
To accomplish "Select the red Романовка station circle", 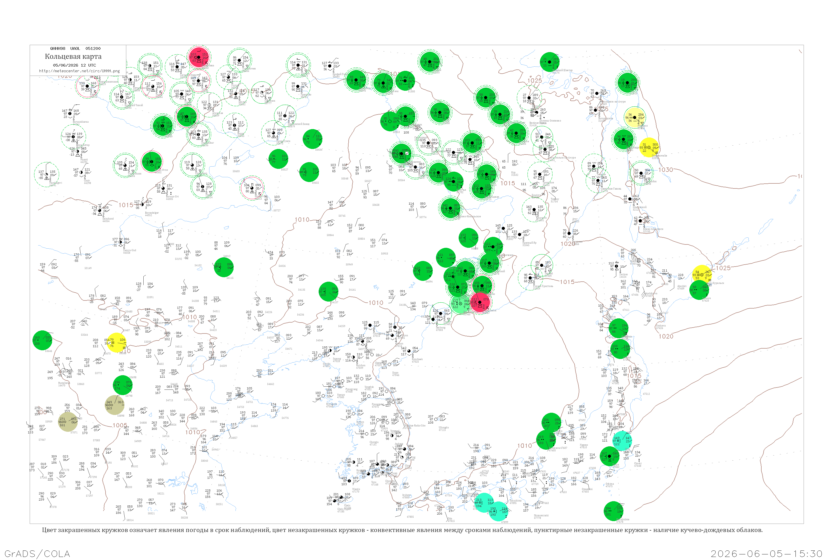I will [x=199, y=57].
